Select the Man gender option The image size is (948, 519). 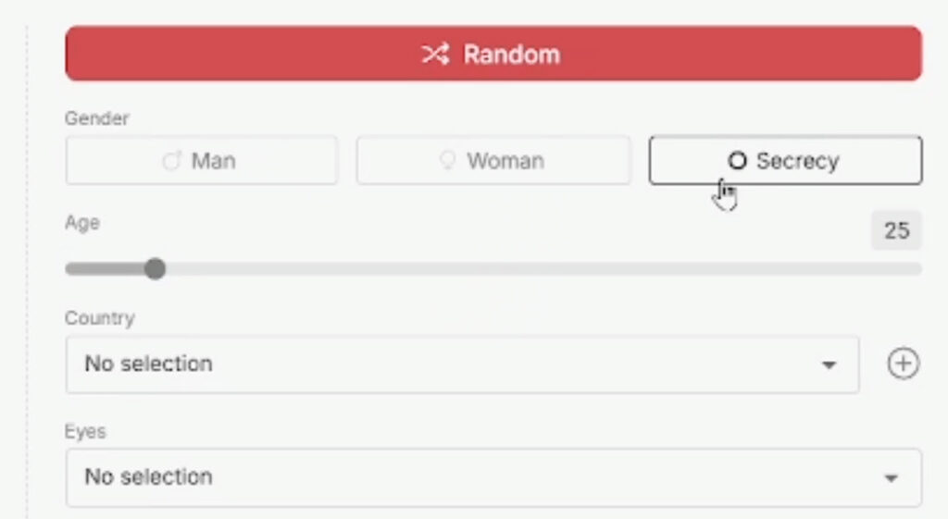click(201, 161)
